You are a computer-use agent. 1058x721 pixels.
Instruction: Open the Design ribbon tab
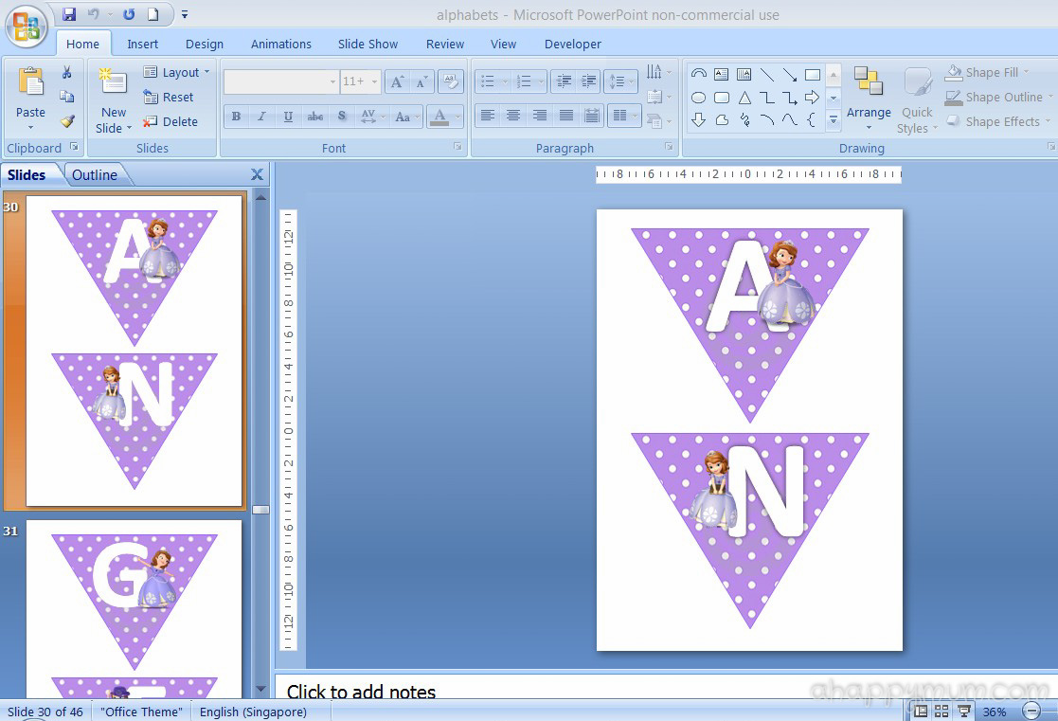click(205, 44)
